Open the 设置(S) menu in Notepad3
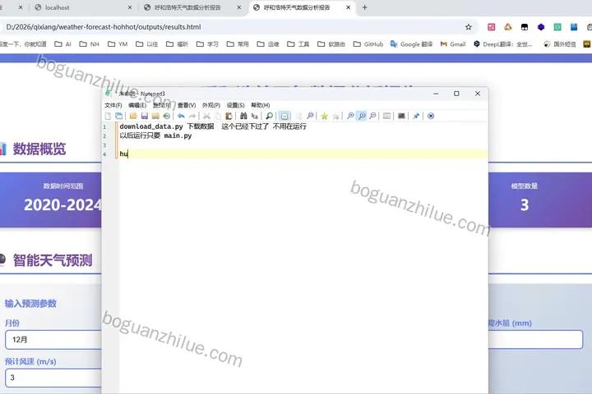Image resolution: width=592 pixels, height=394 pixels. pyautogui.click(x=236, y=105)
